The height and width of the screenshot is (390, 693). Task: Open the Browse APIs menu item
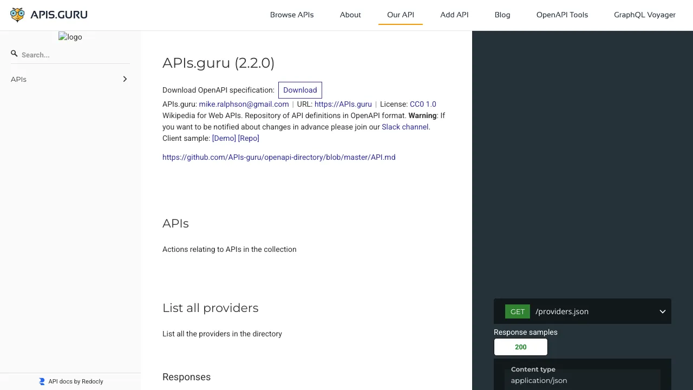coord(292,15)
